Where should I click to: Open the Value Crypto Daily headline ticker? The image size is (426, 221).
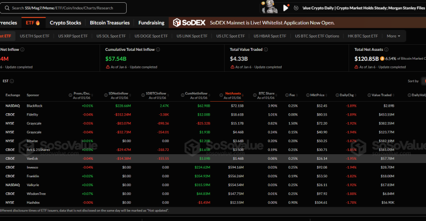(363, 8)
